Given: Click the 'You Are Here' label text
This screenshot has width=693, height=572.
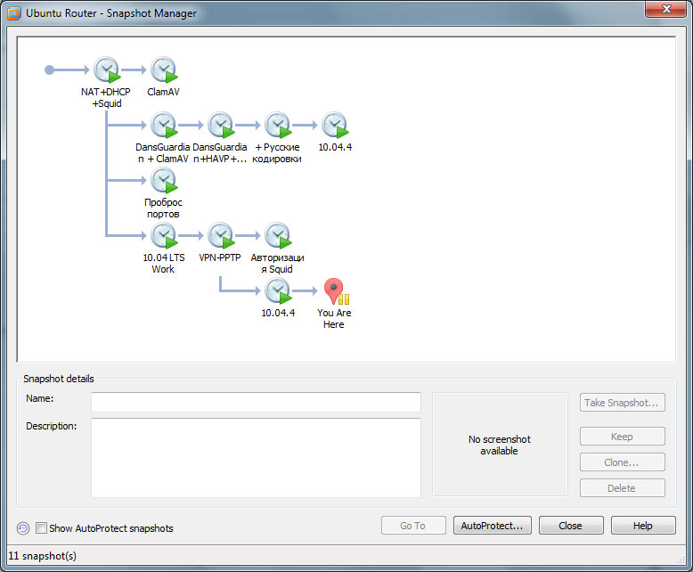Looking at the screenshot, I should click(334, 318).
